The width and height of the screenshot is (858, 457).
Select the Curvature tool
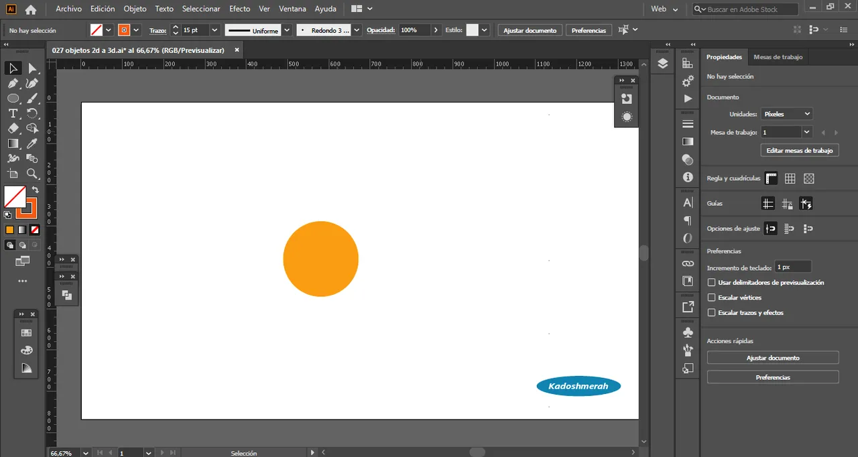(x=32, y=83)
